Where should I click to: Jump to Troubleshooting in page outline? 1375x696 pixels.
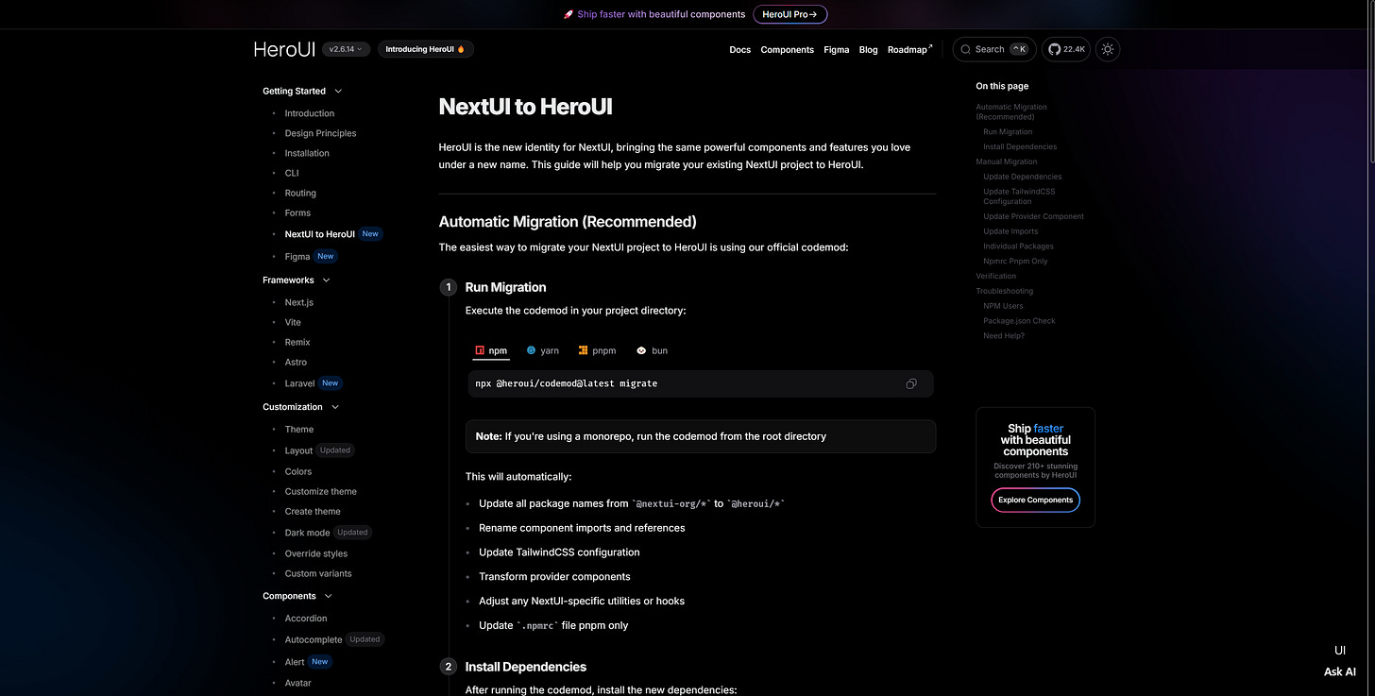coord(1004,291)
